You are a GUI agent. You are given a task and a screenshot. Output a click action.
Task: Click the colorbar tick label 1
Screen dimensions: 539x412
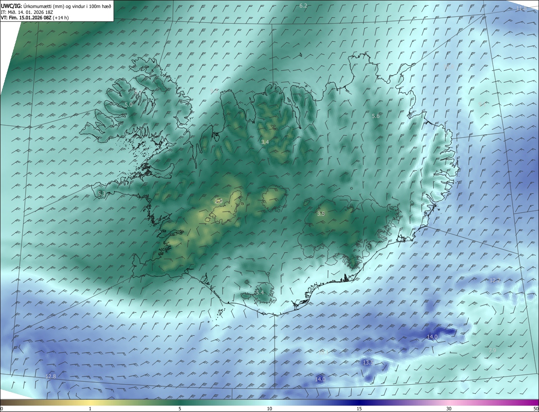[x=90, y=409]
